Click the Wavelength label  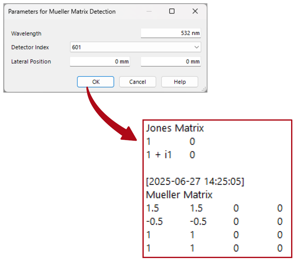pyautogui.click(x=26, y=34)
